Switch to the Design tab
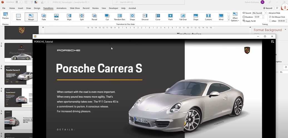 [x=37, y=8]
